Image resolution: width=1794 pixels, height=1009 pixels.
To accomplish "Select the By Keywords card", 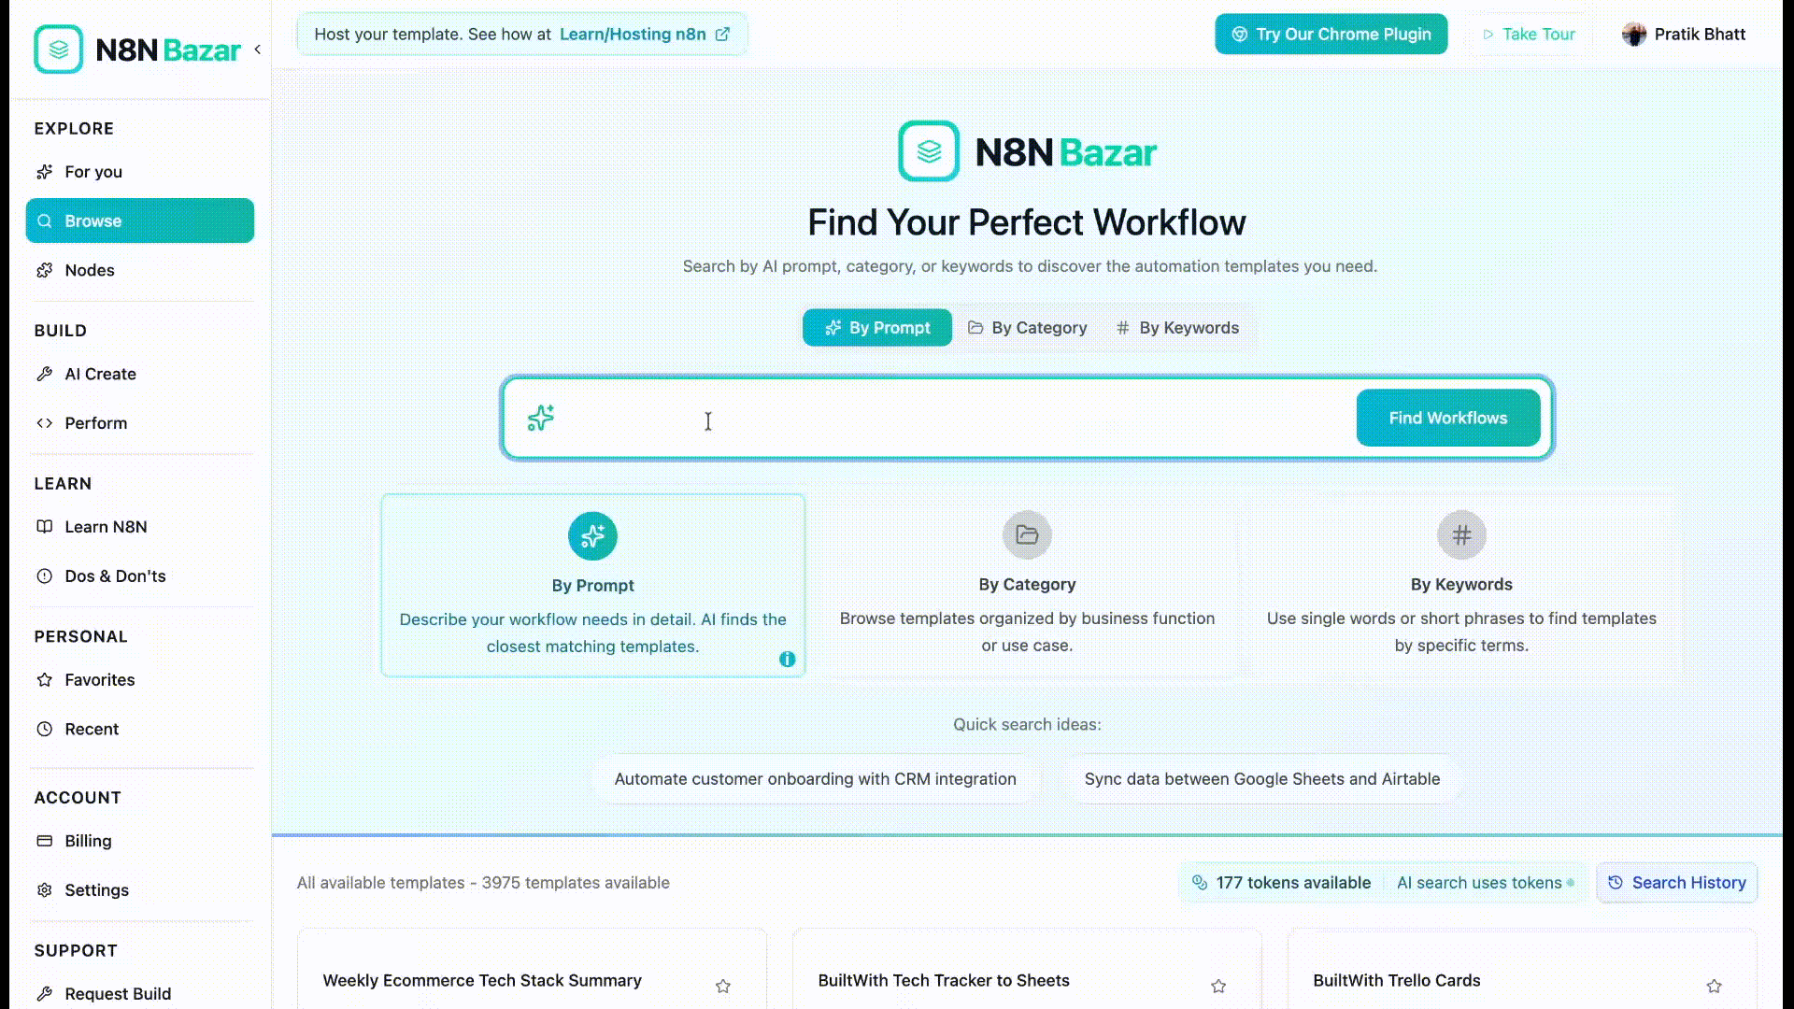I will pyautogui.click(x=1460, y=584).
